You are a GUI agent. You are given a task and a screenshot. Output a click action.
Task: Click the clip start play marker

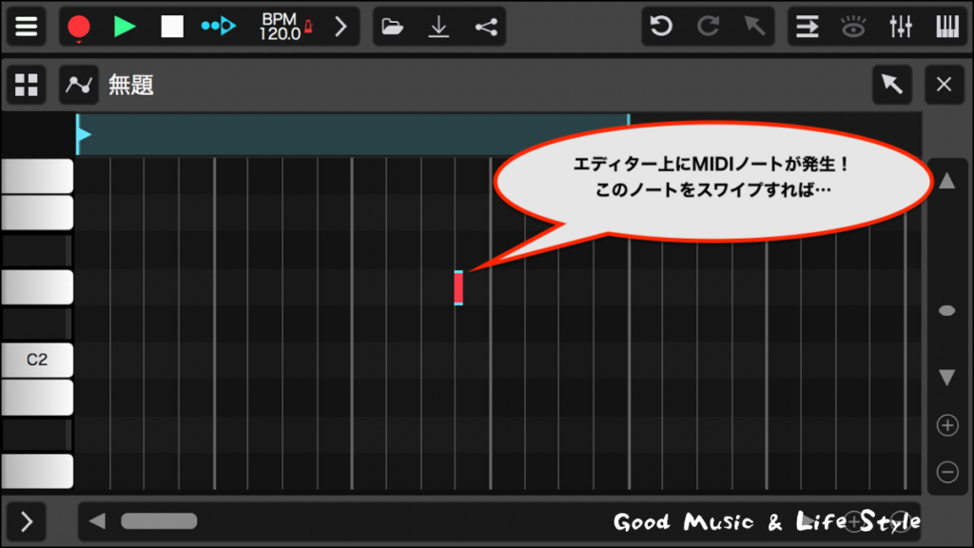click(x=84, y=134)
